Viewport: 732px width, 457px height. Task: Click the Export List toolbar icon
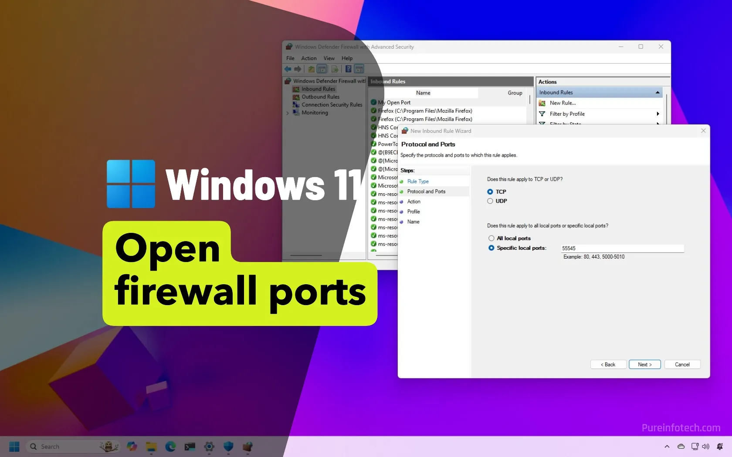tap(335, 69)
